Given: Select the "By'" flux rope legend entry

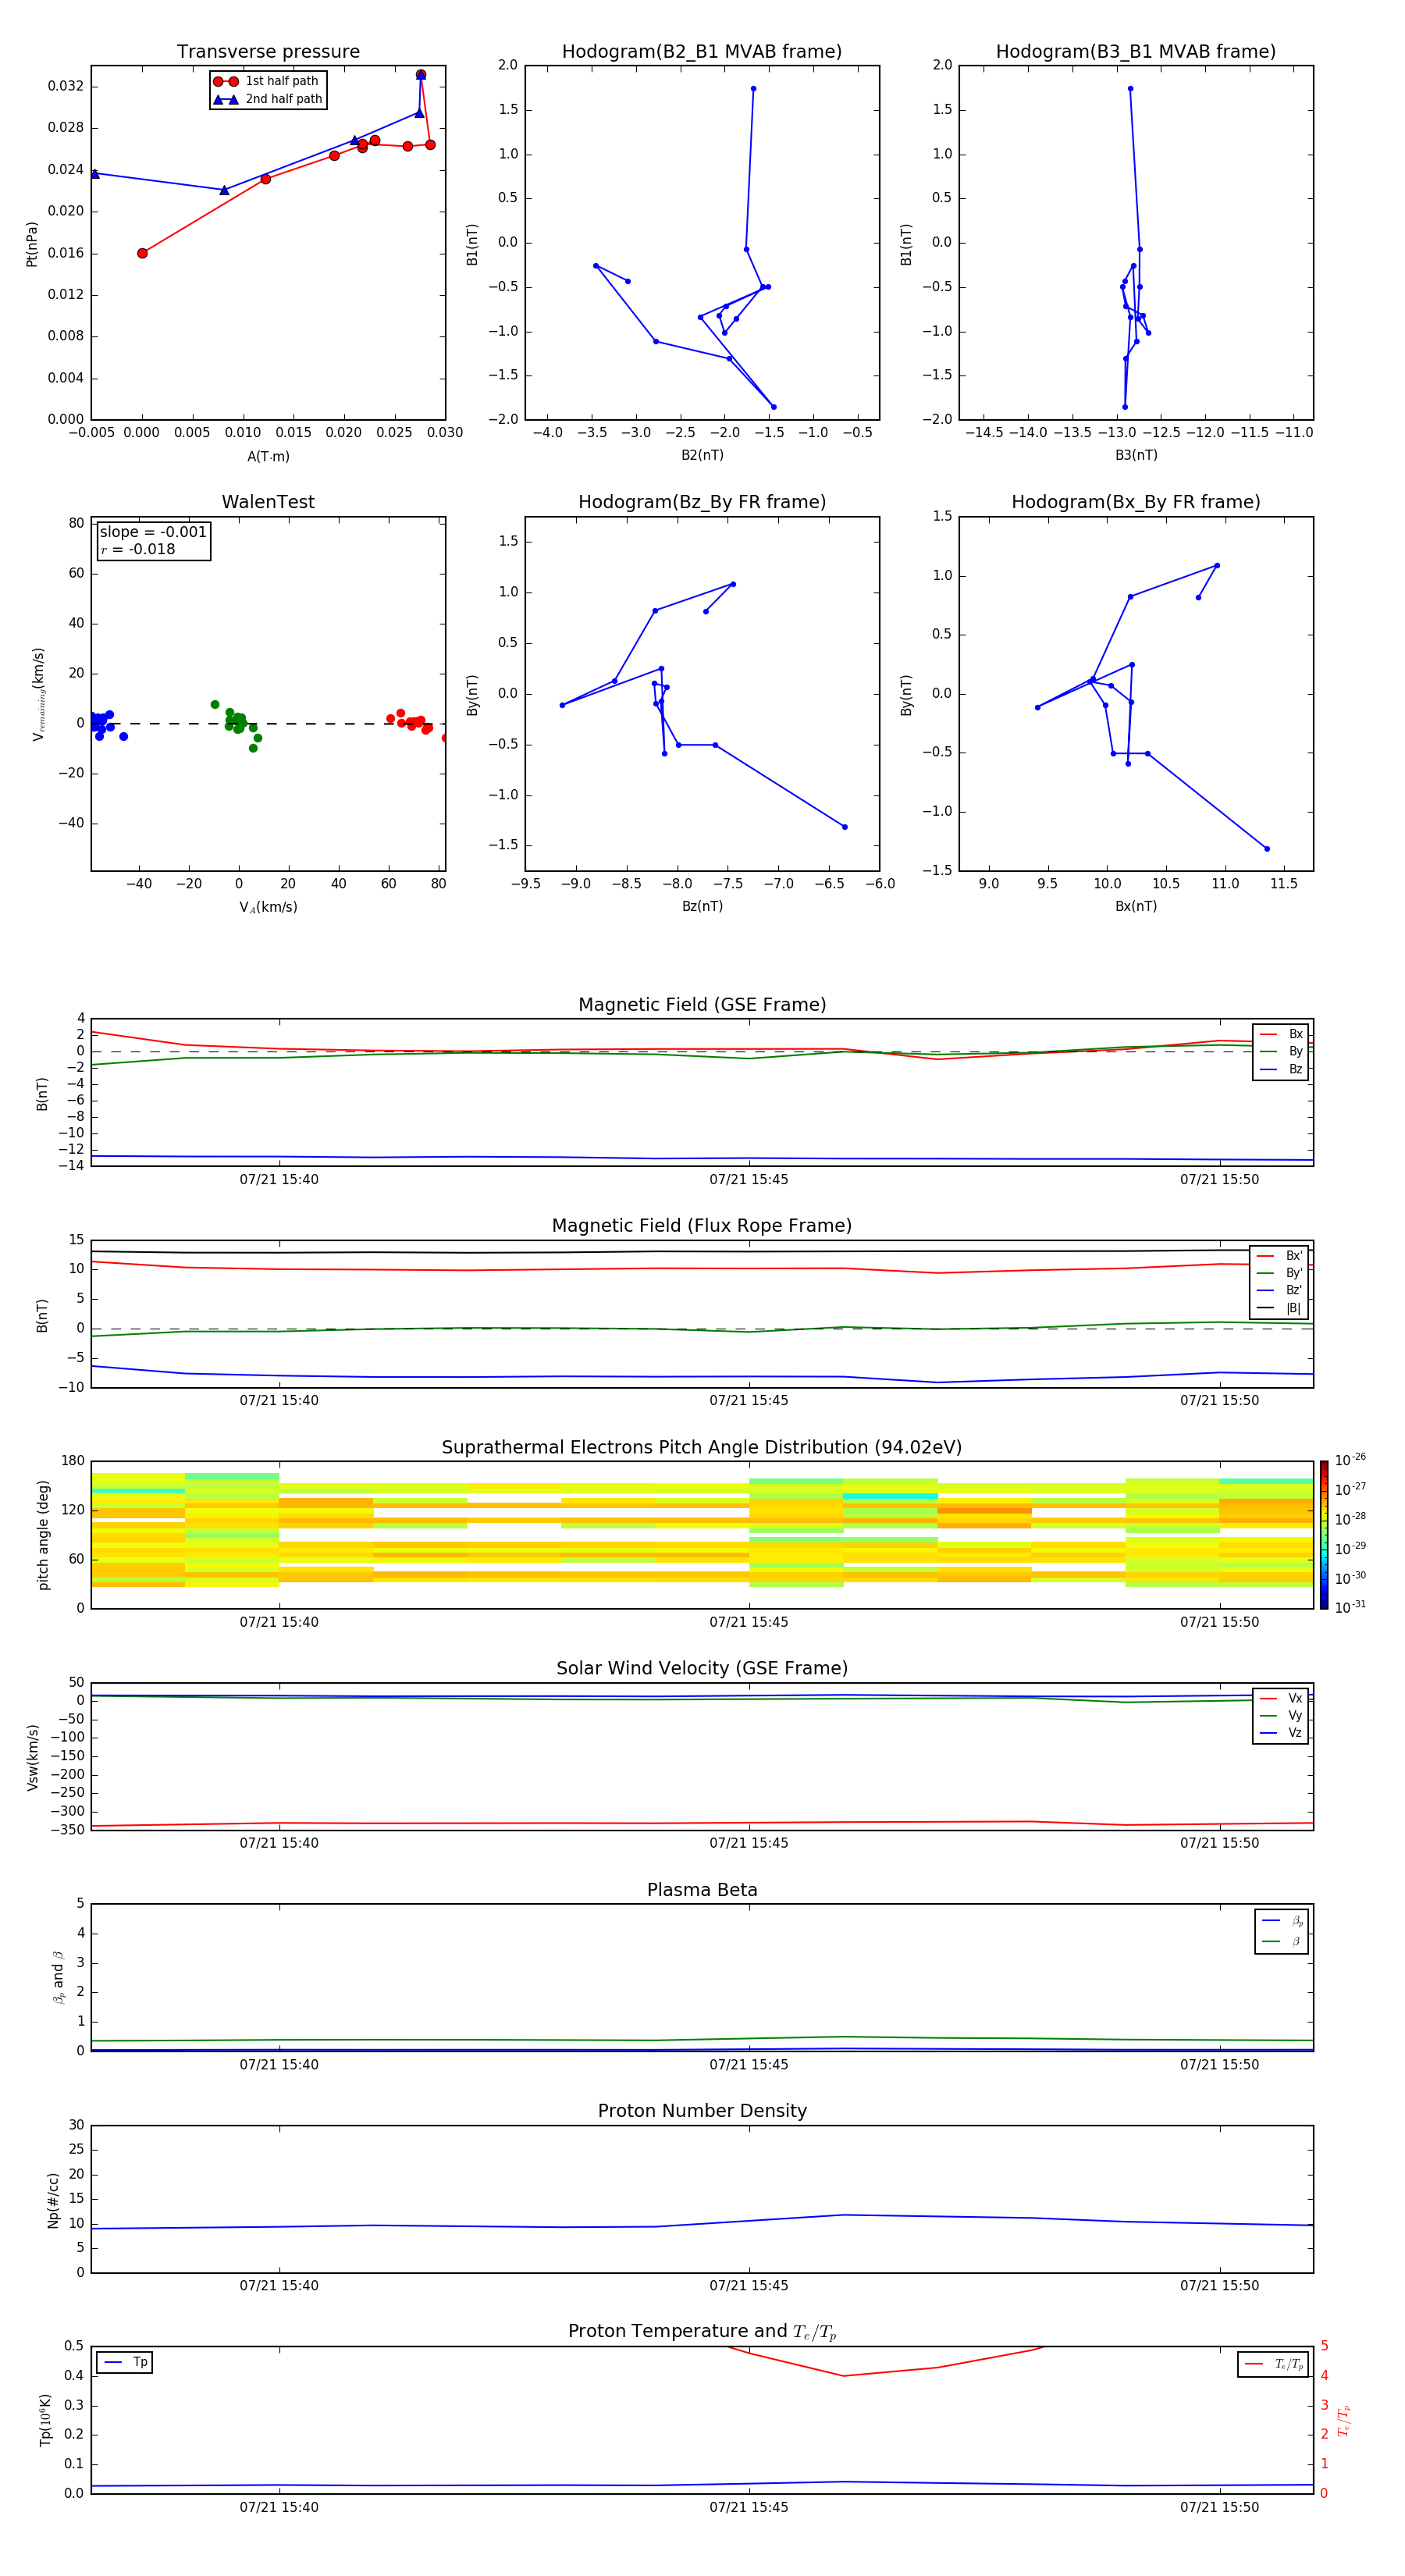Looking at the screenshot, I should (x=1280, y=1273).
